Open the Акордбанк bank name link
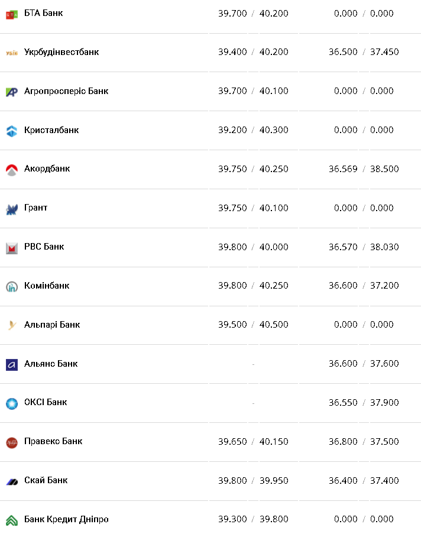421x537 pixels. 47,169
